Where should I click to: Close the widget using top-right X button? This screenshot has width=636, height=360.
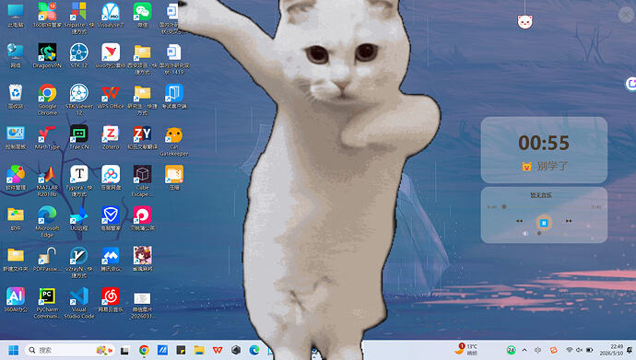click(x=626, y=15)
